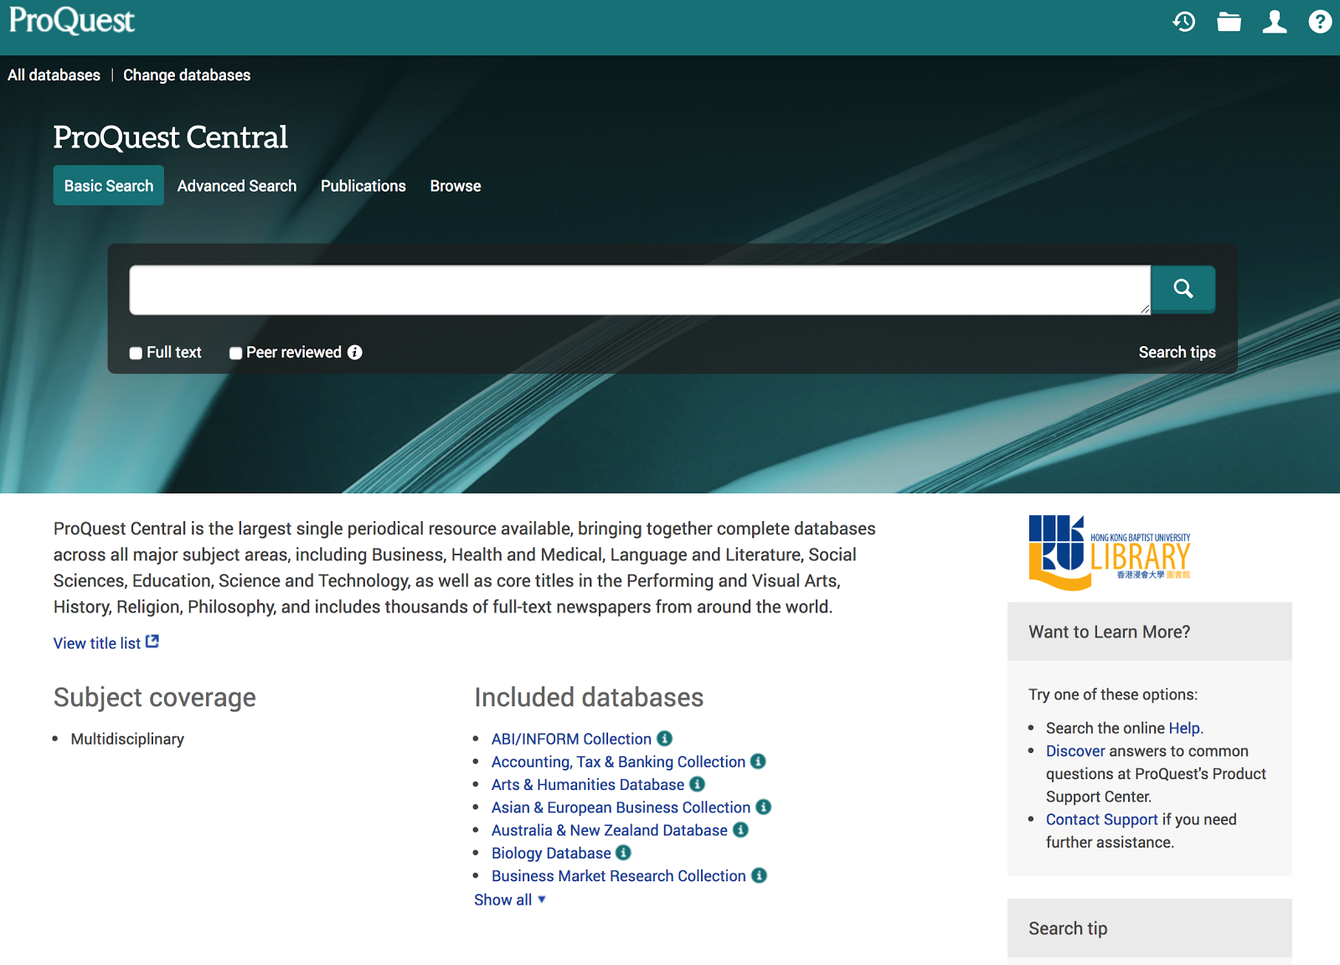1340x965 pixels.
Task: Expand the Show all databases list
Action: click(510, 900)
